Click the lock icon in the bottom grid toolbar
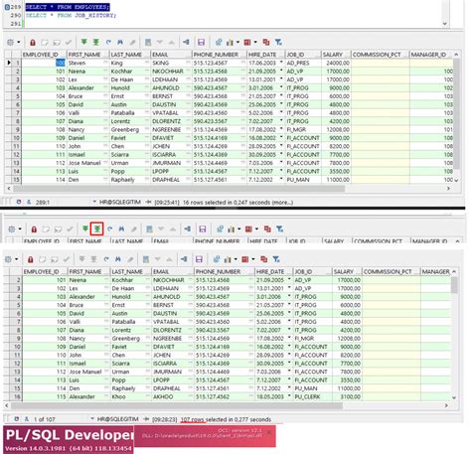 point(31,259)
